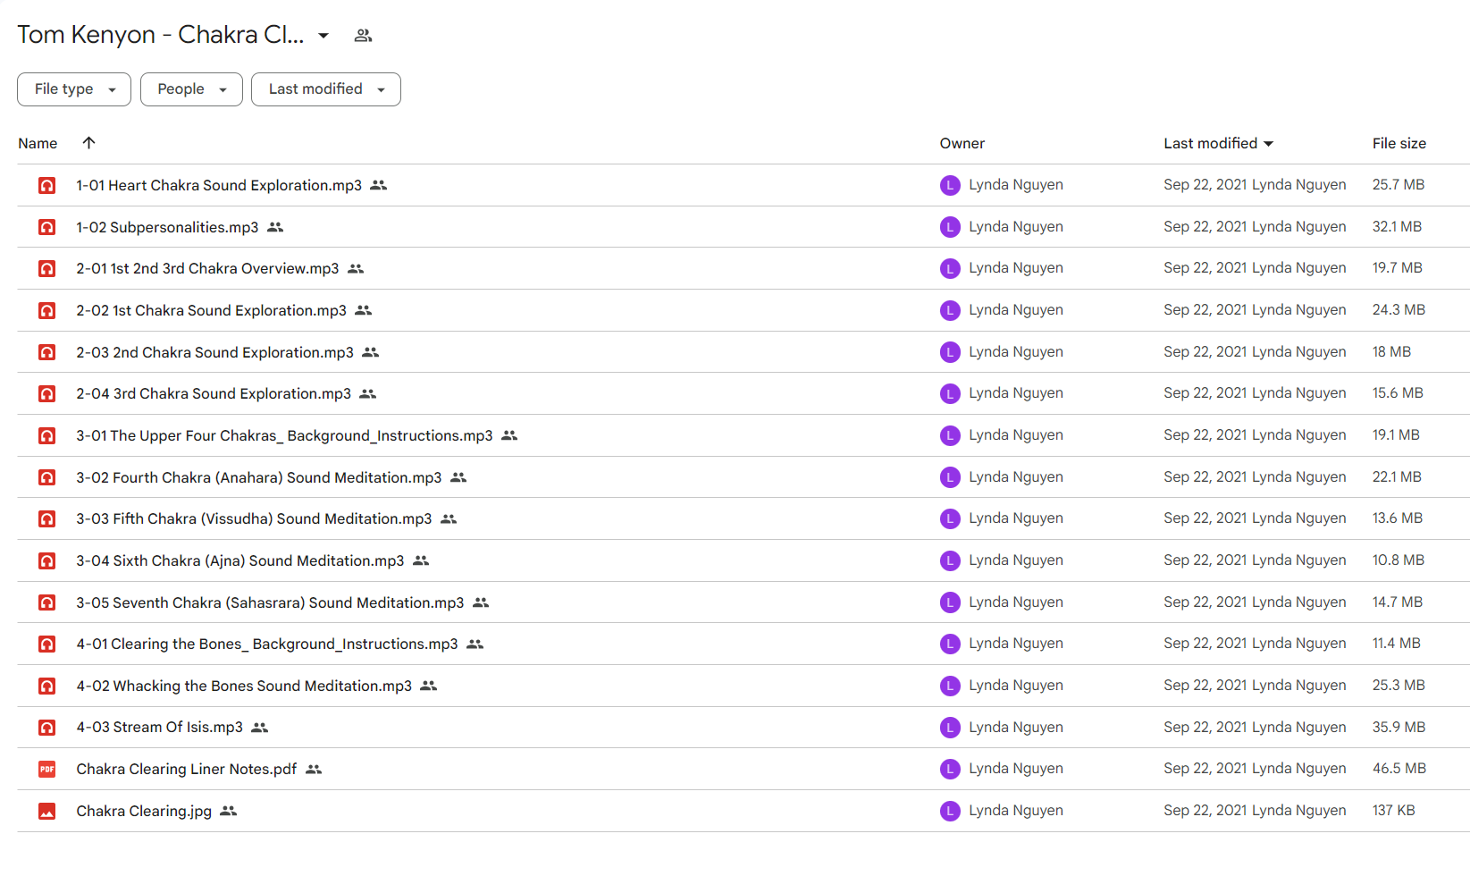Screen dimensions: 1470x876
Task: Open the People filter dropdown
Action: 191,89
